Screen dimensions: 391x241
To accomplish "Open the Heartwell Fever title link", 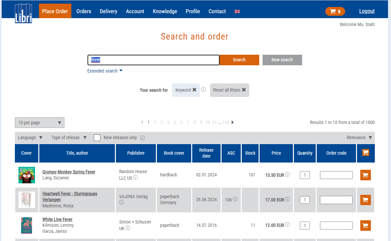I will click(70, 197).
